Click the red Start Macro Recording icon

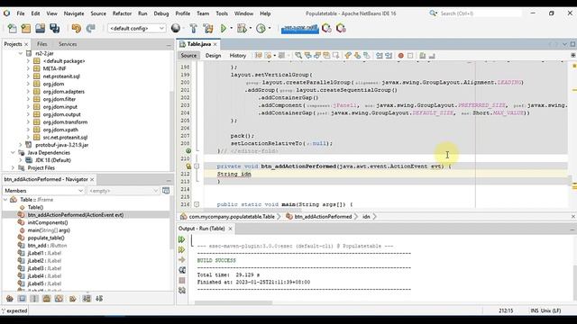pos(400,56)
